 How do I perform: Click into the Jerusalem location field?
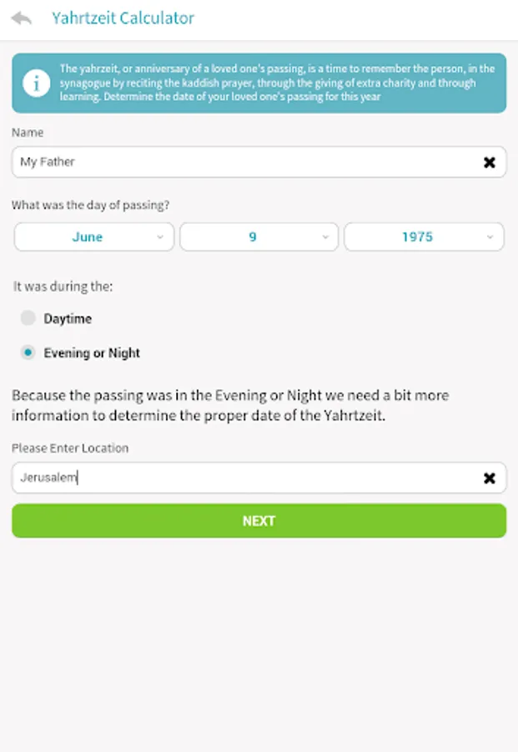[x=259, y=478]
